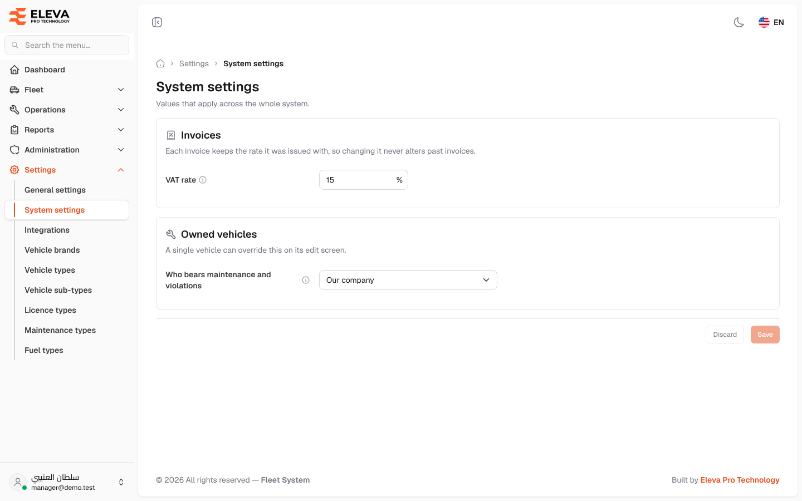Switch to dark mode moon icon
This screenshot has width=802, height=501.
point(739,22)
